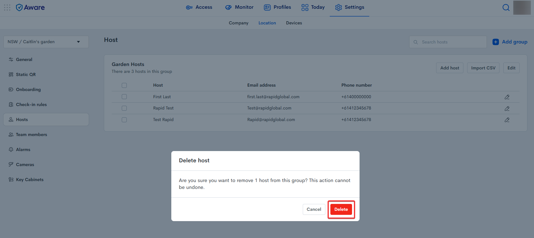This screenshot has height=238, width=534.
Task: Expand the NSW / Caitlin's garden dropdown
Action: pyautogui.click(x=46, y=42)
